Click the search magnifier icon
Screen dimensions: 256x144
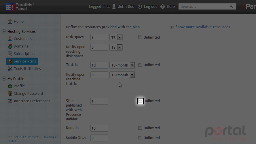click(x=231, y=6)
